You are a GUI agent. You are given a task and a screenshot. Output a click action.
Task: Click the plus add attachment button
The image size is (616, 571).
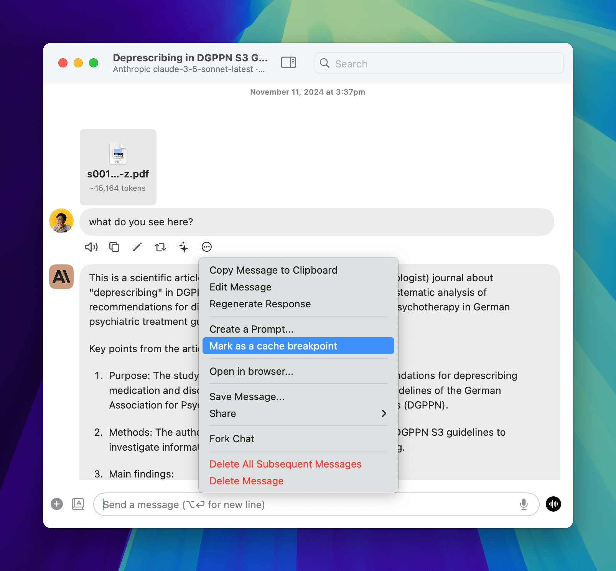point(57,504)
